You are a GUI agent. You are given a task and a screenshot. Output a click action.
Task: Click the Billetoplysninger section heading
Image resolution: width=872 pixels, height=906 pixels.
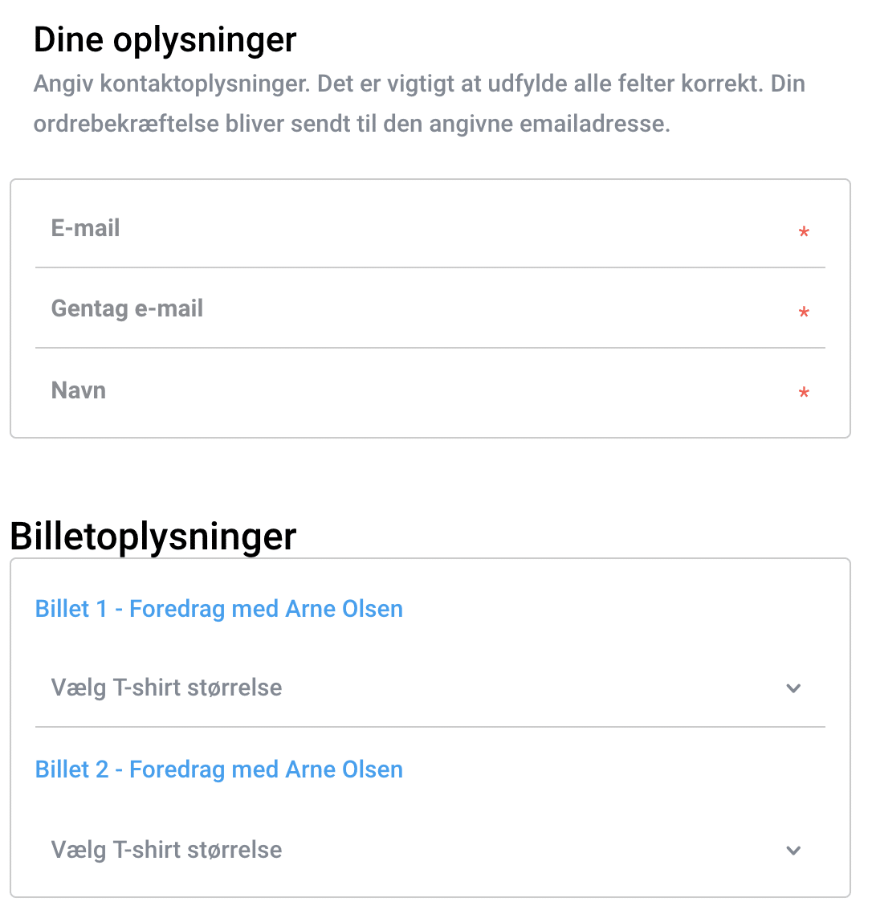pyautogui.click(x=153, y=537)
